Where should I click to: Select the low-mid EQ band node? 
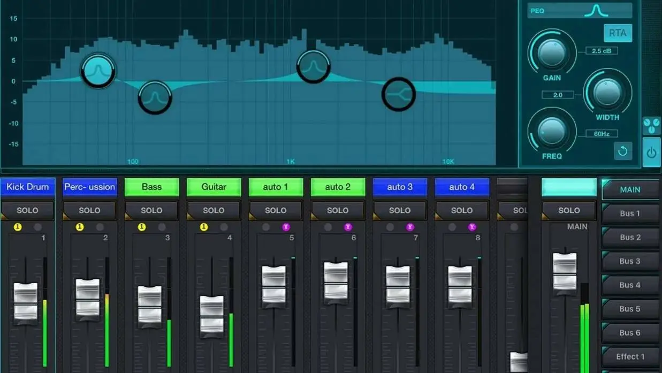[x=155, y=98]
